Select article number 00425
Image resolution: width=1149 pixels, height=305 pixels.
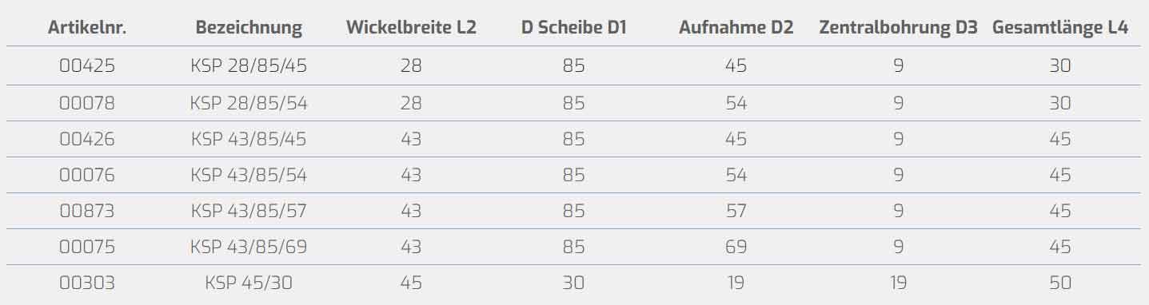pos(87,66)
